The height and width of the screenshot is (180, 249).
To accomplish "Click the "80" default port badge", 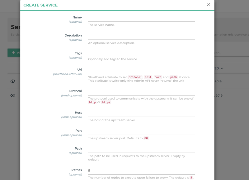I will (146, 138).
